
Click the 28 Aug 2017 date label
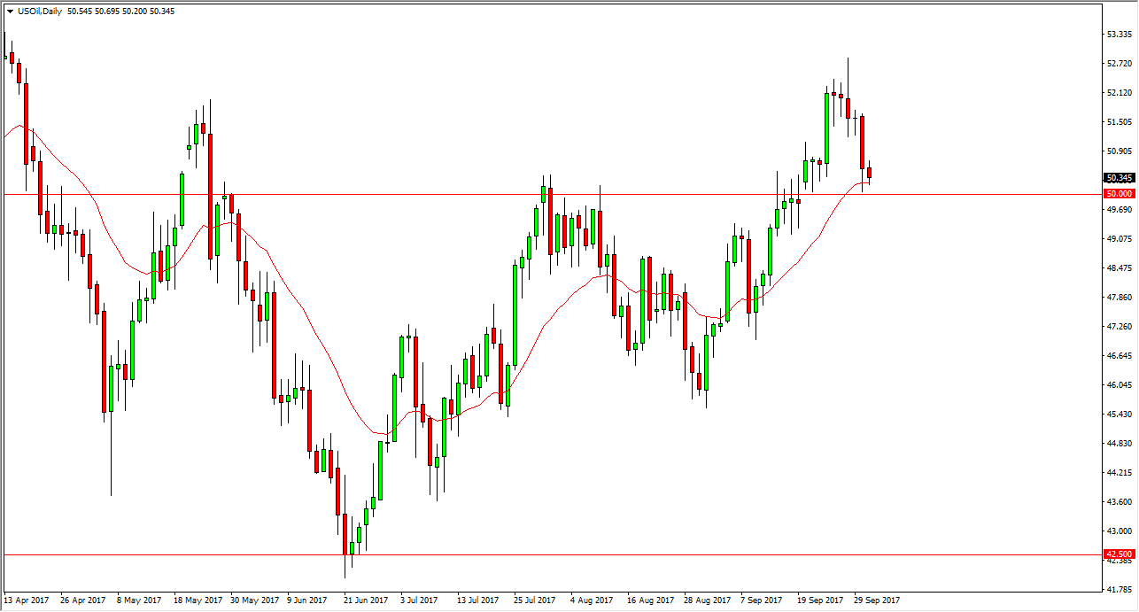tap(706, 600)
